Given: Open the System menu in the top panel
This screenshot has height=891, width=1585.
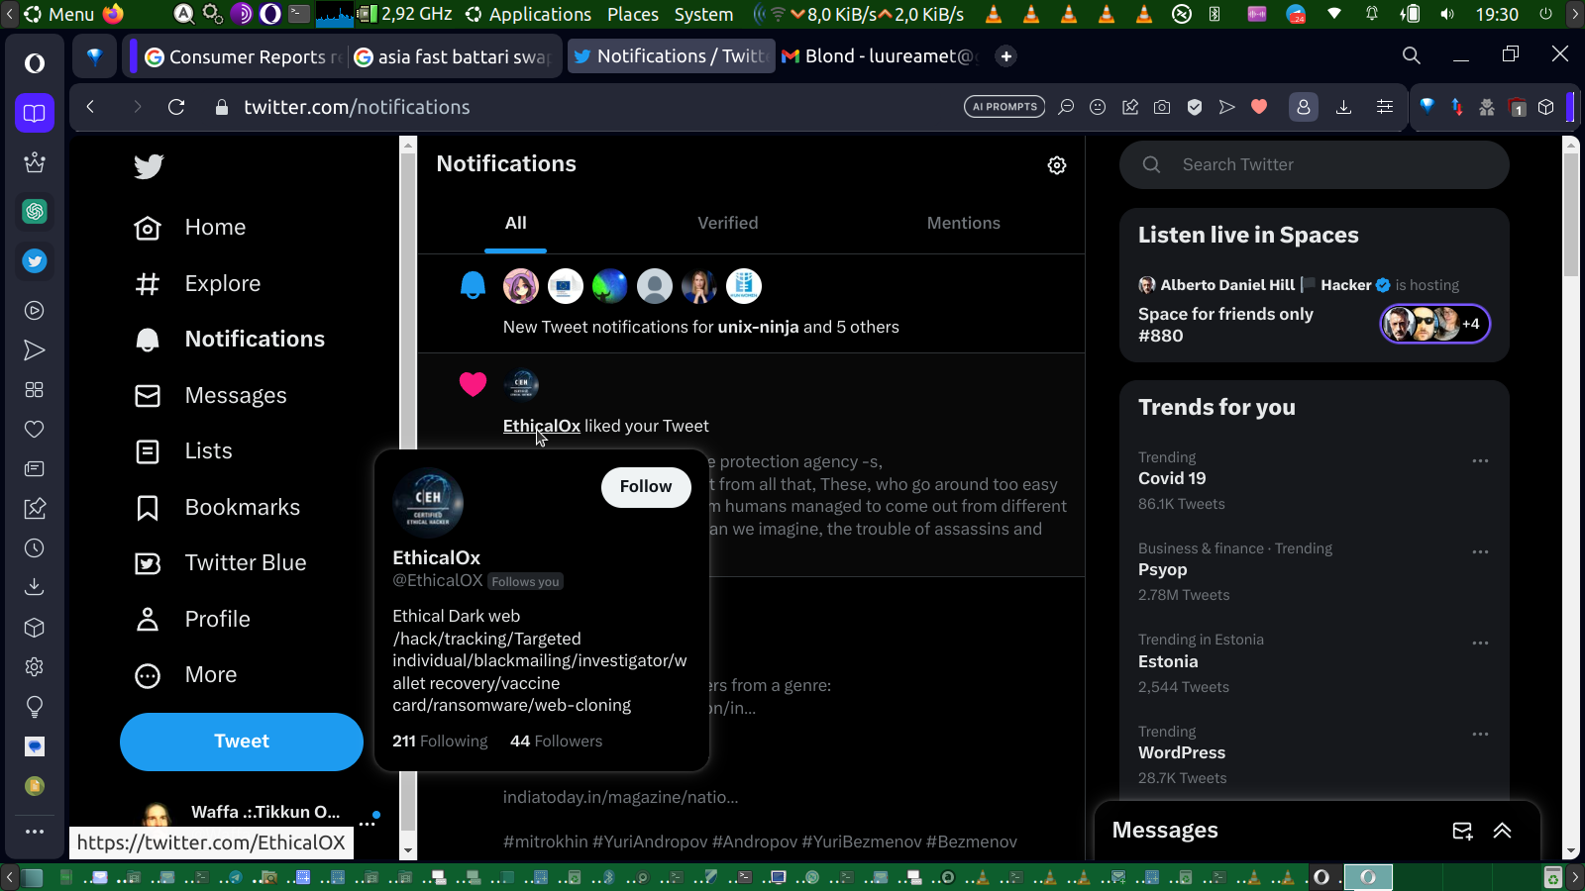Looking at the screenshot, I should click(703, 14).
